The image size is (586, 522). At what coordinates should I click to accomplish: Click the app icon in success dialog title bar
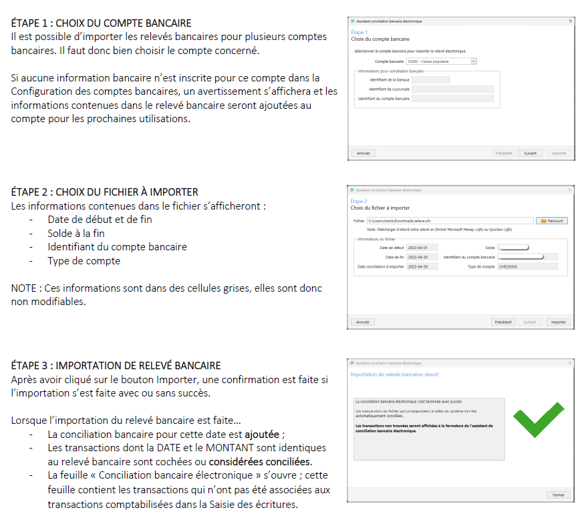point(352,363)
